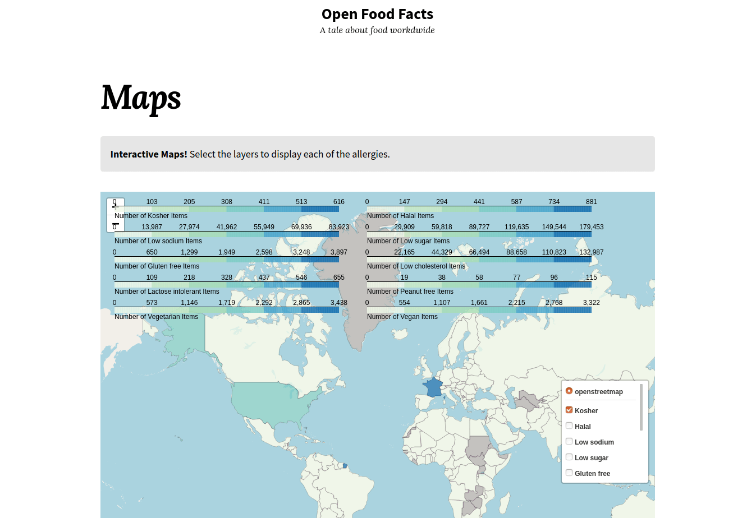Click the Kosher legend color bar
The width and height of the screenshot is (756, 518).
[227, 209]
